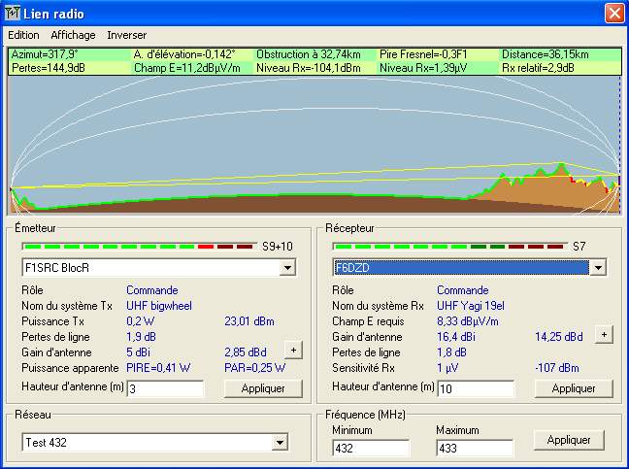Click Appliquer in the Fréquence panel
This screenshot has width=629, height=469.
click(569, 440)
